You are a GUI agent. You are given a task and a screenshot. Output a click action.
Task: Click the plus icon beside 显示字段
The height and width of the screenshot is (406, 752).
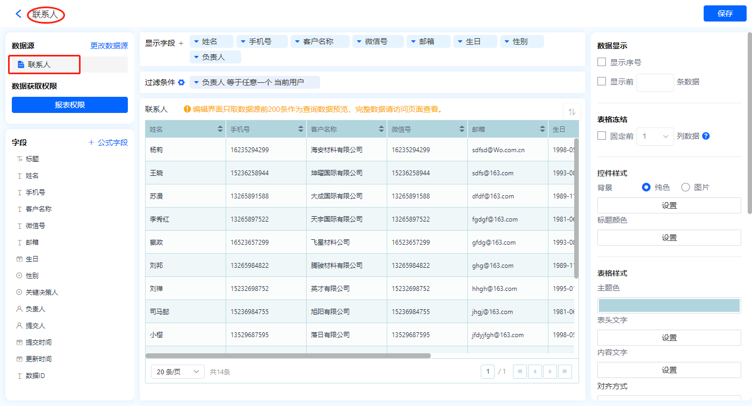181,43
